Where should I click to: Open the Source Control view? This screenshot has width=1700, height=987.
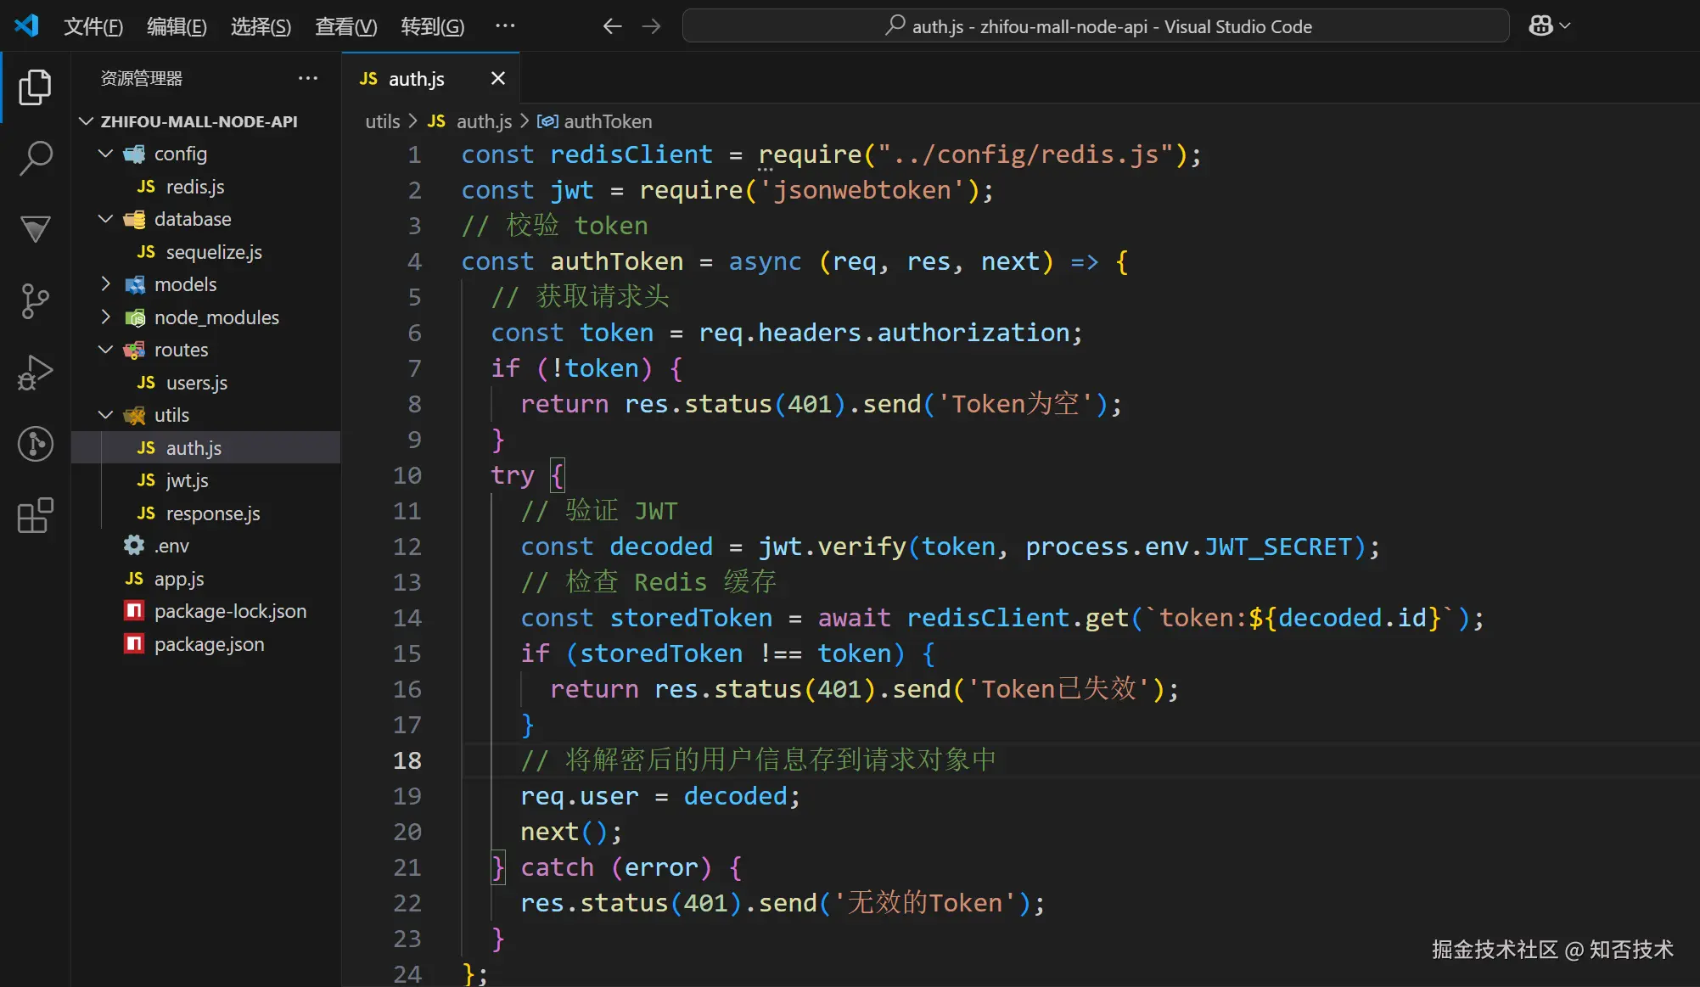[x=35, y=300]
